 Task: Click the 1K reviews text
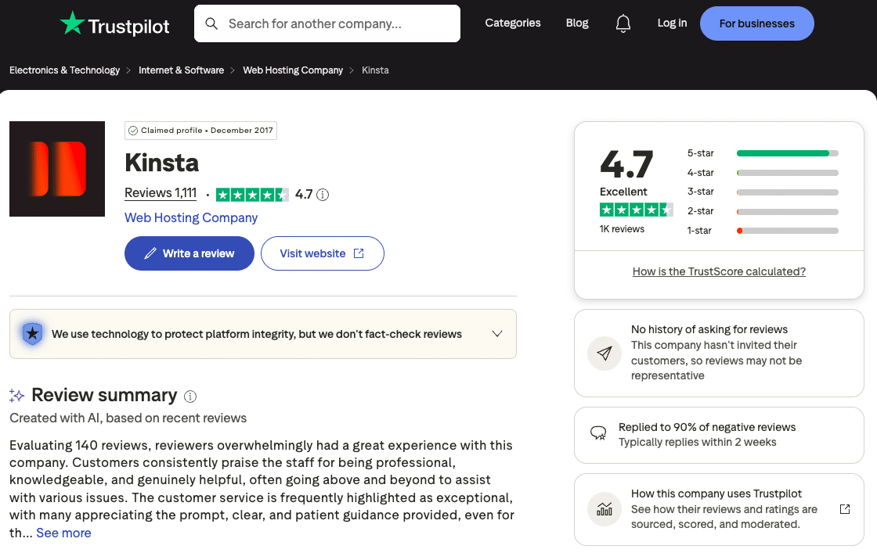tap(622, 229)
